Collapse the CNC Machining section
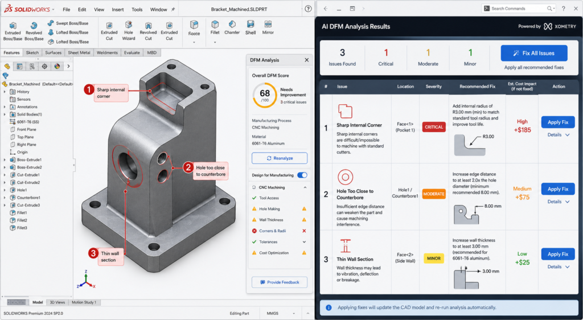Viewport: 583px width, 320px height. click(x=305, y=187)
